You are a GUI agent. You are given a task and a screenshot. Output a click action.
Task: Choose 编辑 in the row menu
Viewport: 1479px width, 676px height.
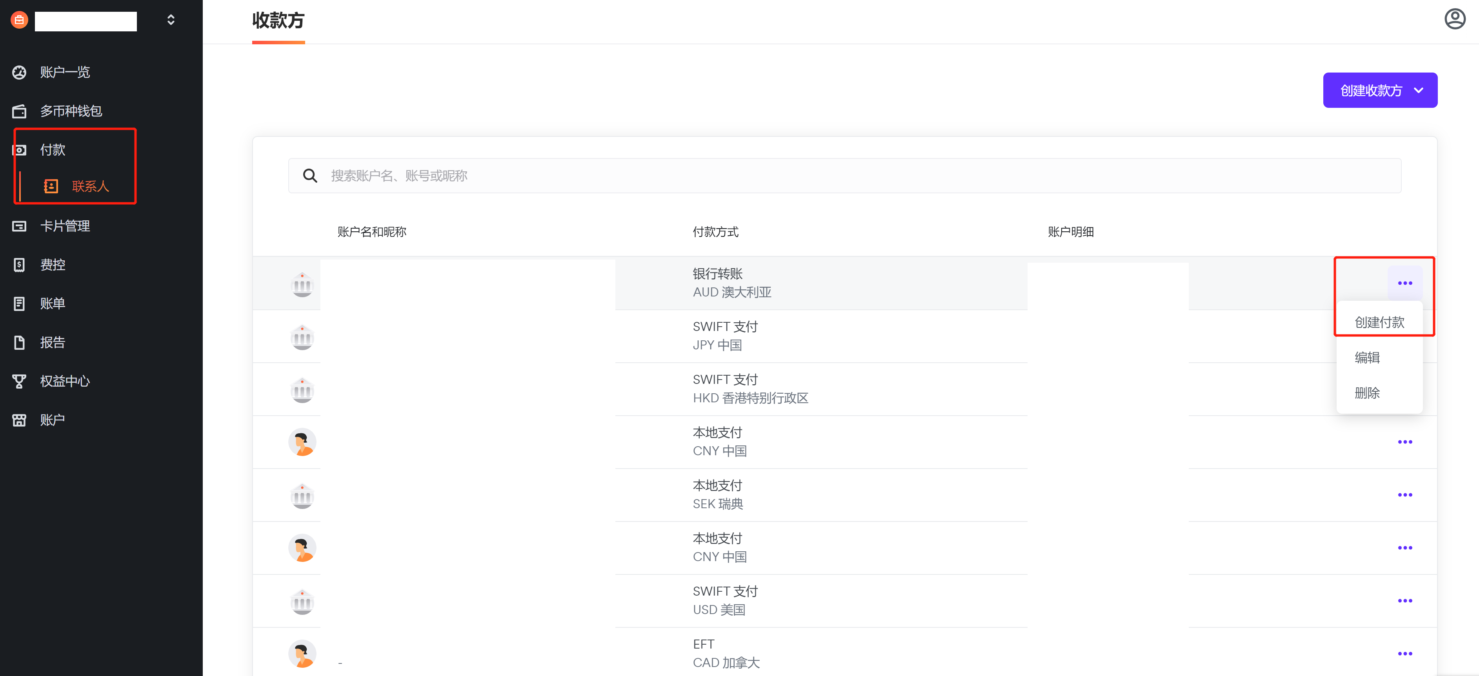point(1367,358)
